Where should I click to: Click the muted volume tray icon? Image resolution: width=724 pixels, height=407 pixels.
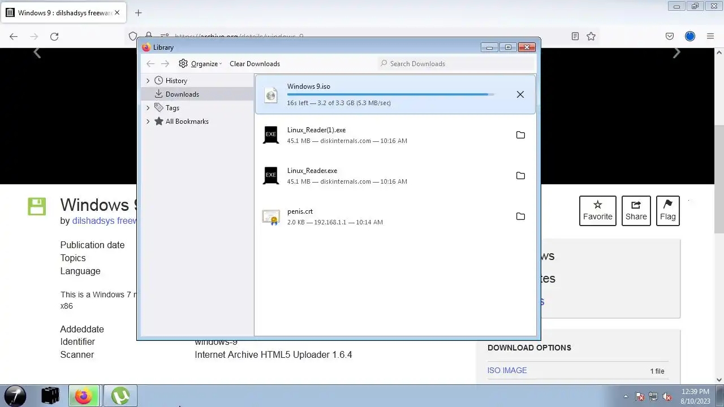pos(667,396)
